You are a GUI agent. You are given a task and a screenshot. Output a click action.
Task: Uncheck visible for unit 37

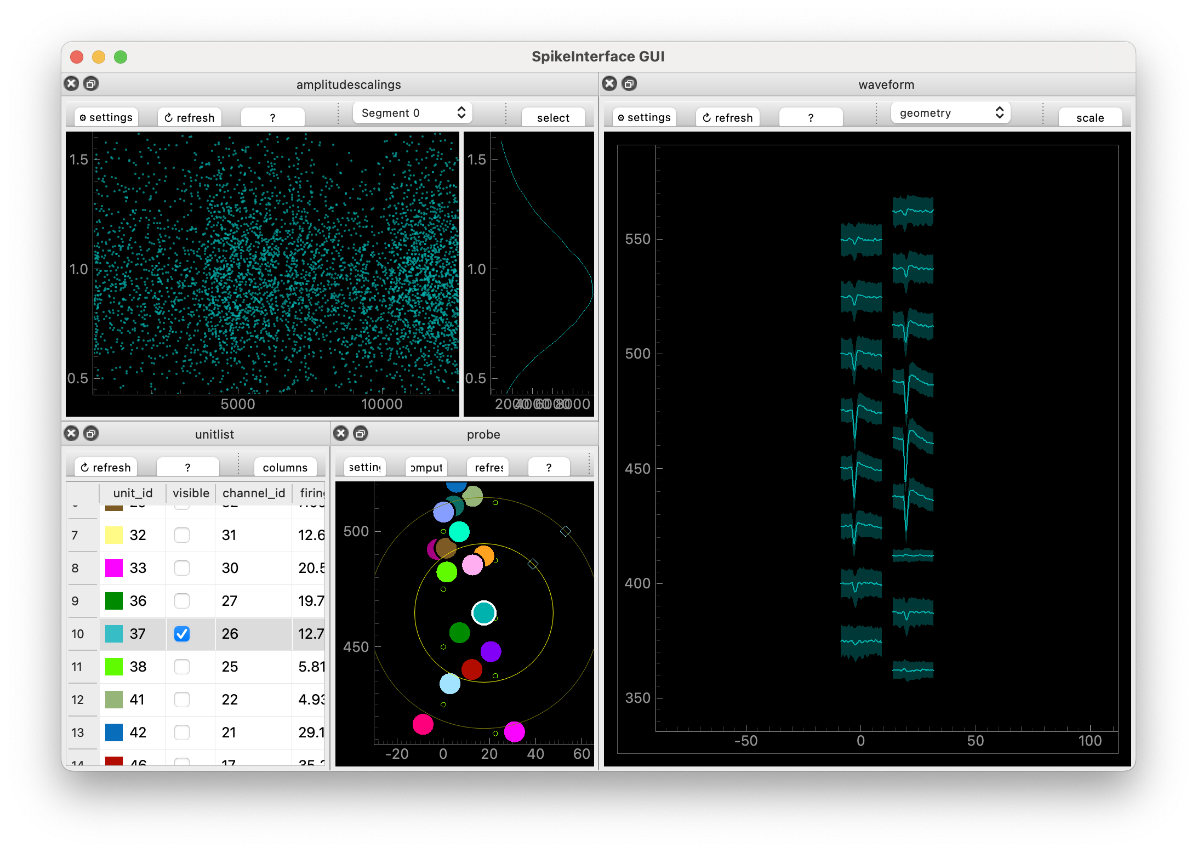pyautogui.click(x=182, y=634)
